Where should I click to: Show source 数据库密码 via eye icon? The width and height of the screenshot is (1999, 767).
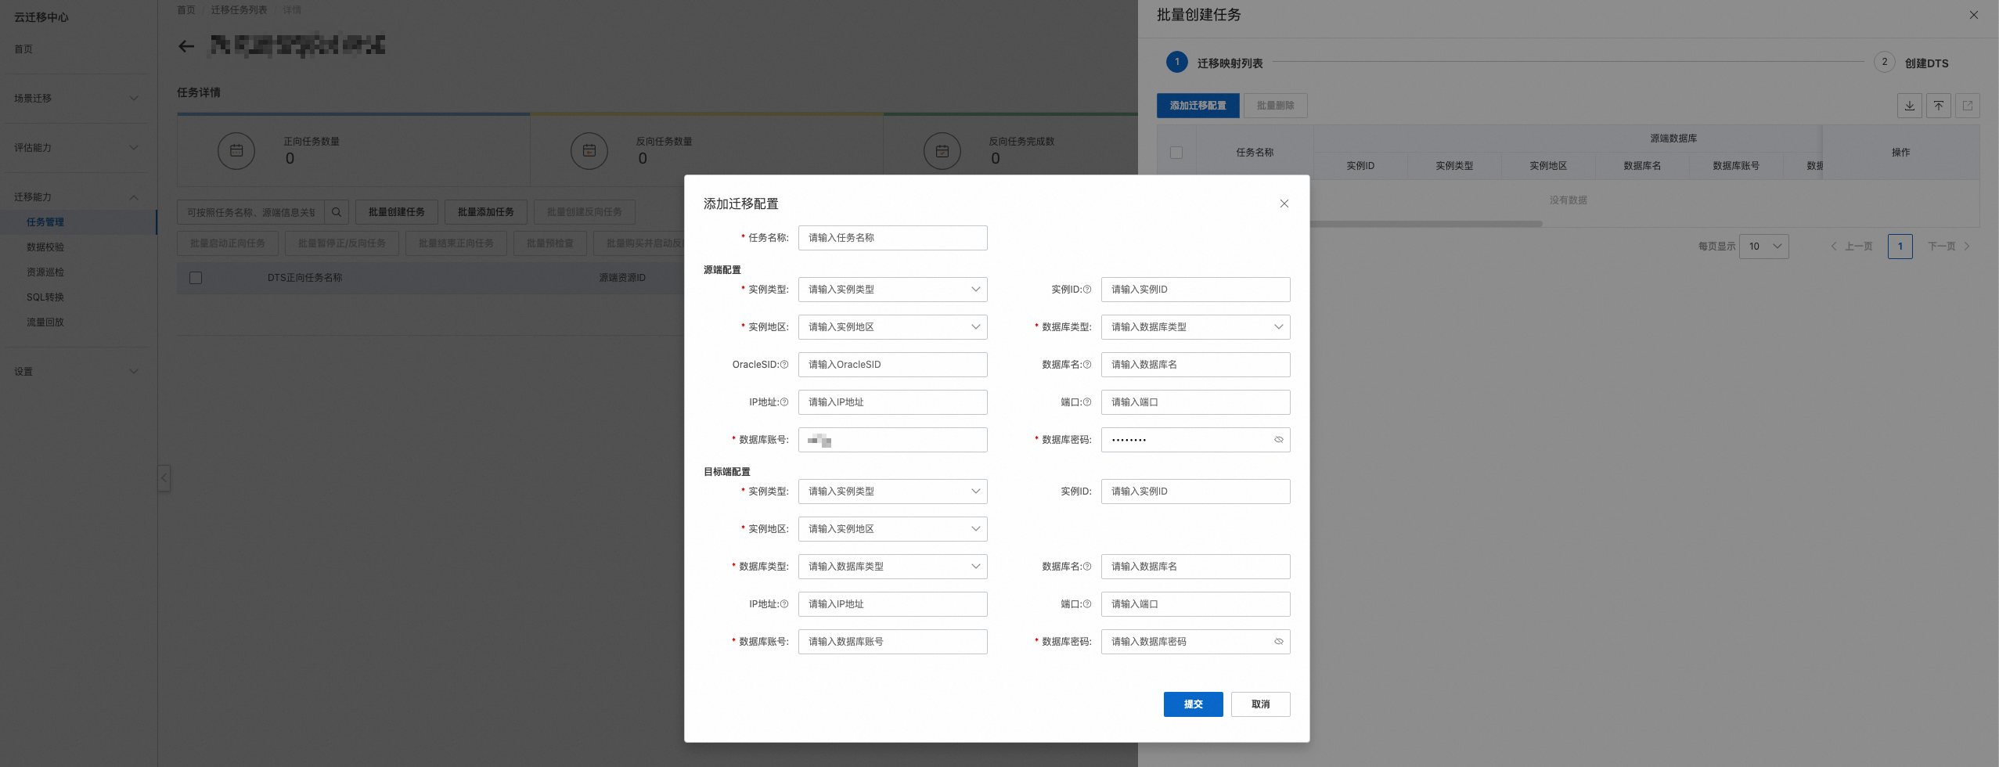[x=1278, y=440]
